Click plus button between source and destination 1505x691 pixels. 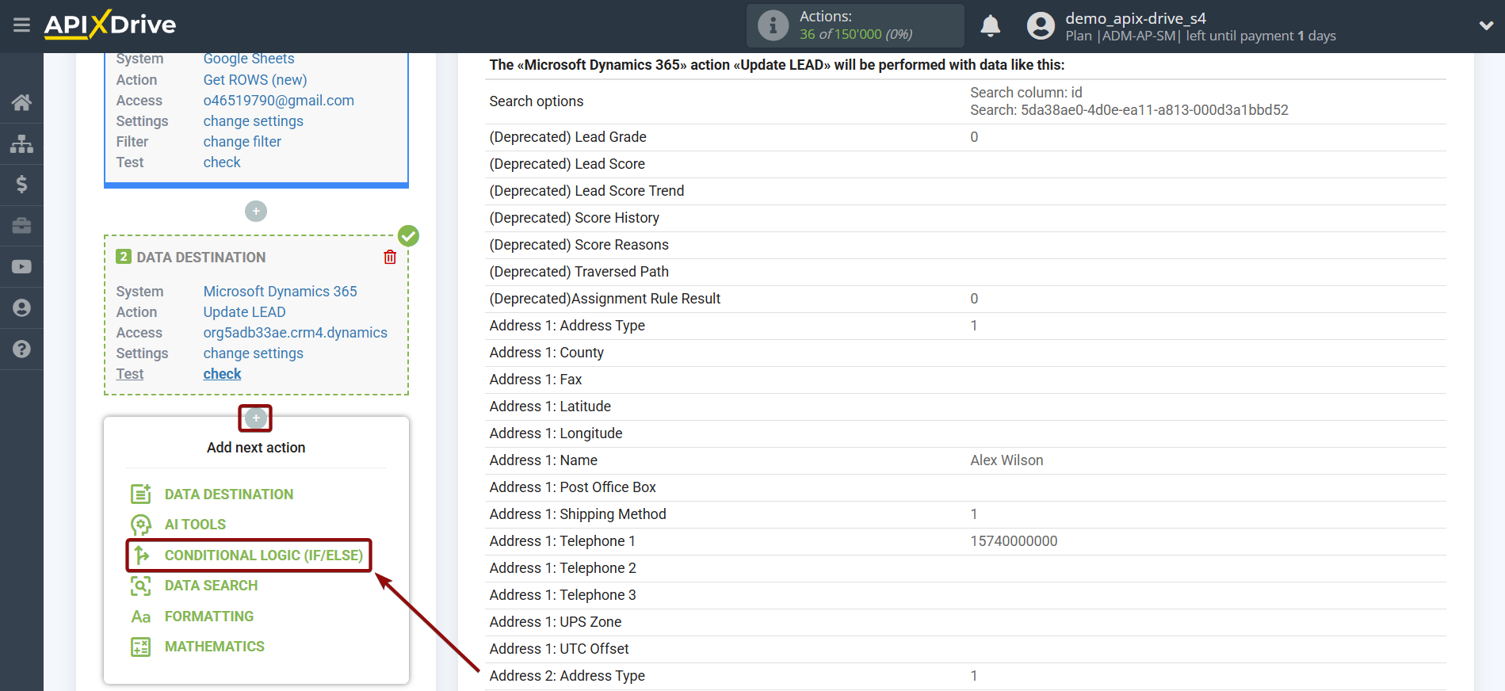[256, 212]
